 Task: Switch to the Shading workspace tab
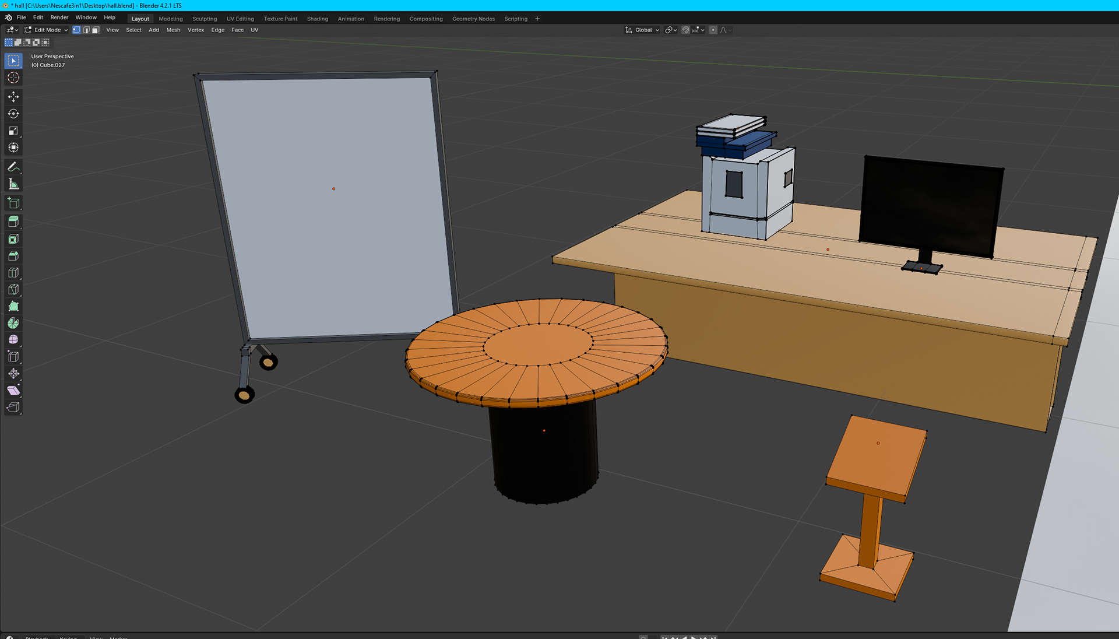317,19
